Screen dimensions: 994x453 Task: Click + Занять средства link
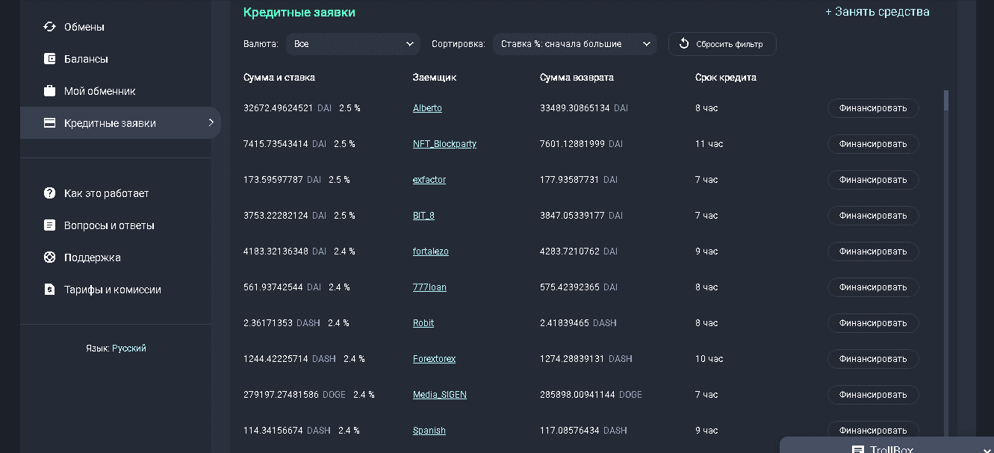click(877, 11)
